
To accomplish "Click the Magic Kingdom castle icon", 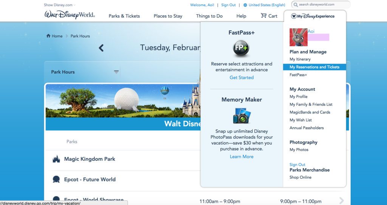I will 56,159.
